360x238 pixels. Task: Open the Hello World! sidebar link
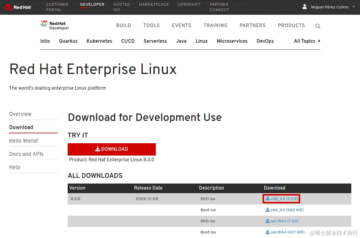[24, 141]
